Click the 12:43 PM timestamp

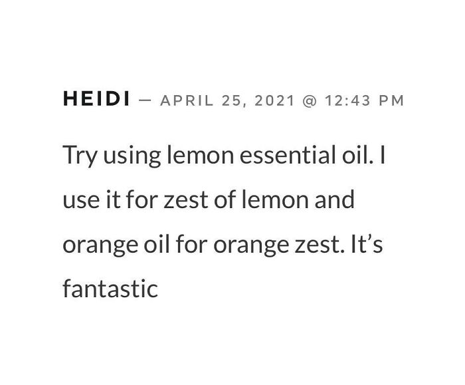[x=363, y=101]
